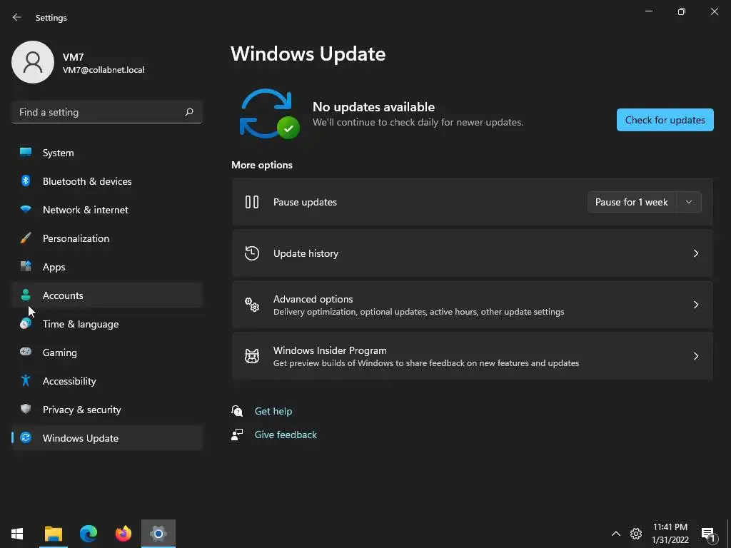Select Privacy & security category
The width and height of the screenshot is (731, 548).
(x=107, y=409)
